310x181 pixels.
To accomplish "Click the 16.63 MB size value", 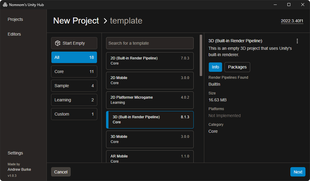I will (218, 100).
